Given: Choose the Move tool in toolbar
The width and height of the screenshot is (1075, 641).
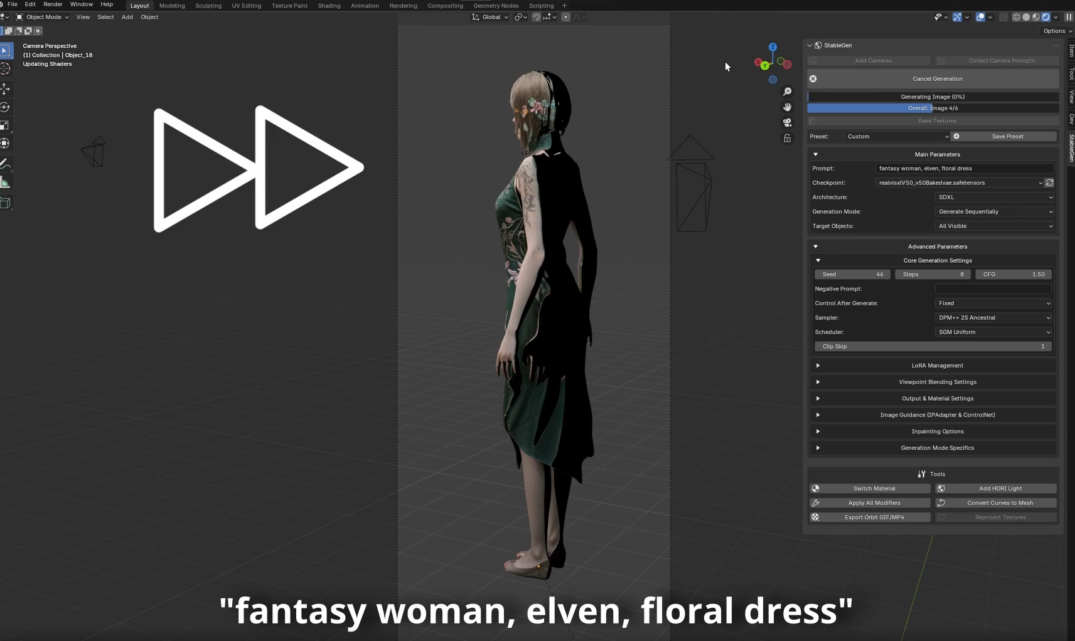Looking at the screenshot, I should pyautogui.click(x=6, y=88).
